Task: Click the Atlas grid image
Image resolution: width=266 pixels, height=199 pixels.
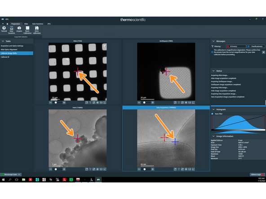Action: (78, 72)
